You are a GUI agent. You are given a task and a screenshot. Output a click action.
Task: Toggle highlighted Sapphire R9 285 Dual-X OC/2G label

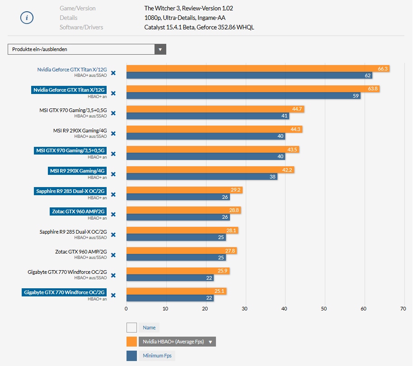coord(70,191)
